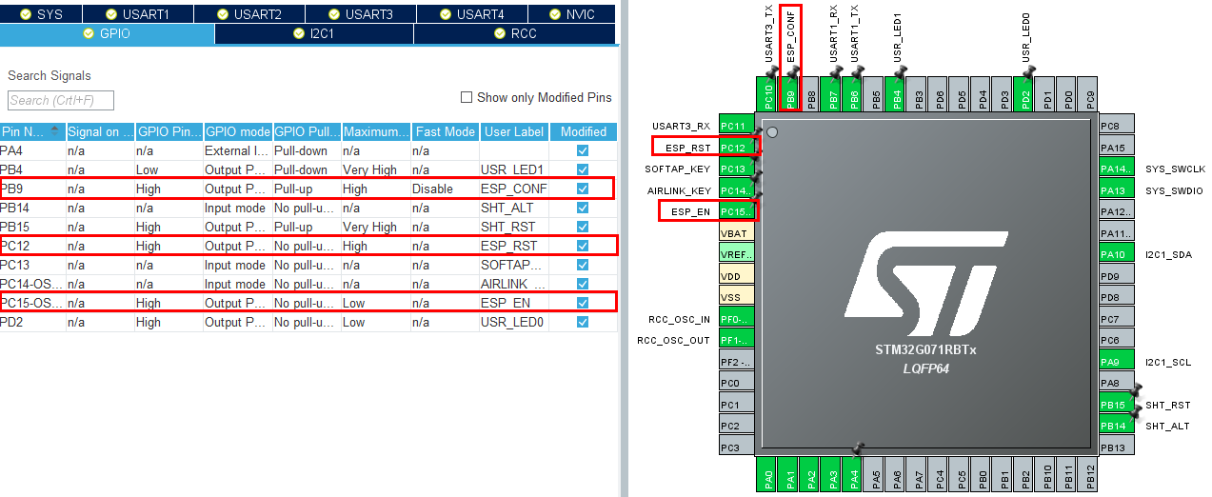
Task: Select the SHT_RST user label cell
Action: (x=515, y=227)
